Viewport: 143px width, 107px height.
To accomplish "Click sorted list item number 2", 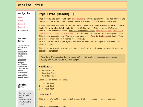I will pyautogui.click(x=48, y=86).
